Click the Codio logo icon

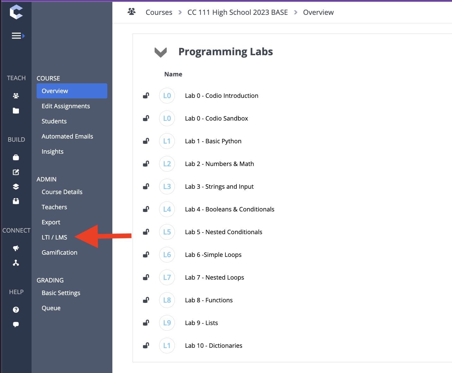16,12
